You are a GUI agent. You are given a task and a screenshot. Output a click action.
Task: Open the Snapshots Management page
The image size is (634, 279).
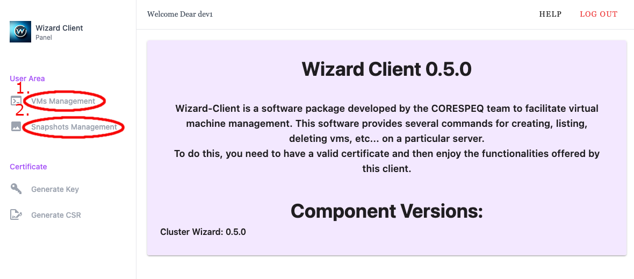pos(74,127)
